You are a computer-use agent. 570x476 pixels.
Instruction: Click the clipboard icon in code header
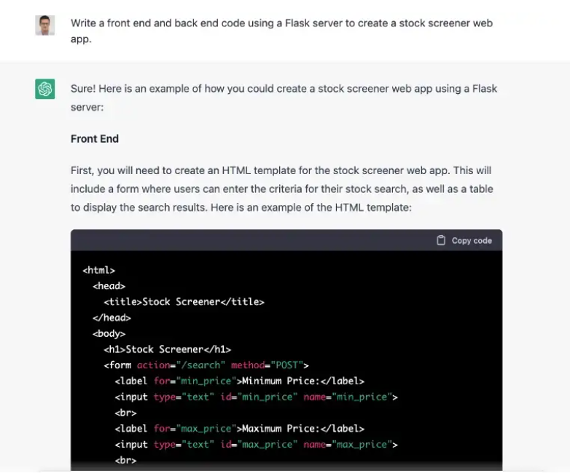tap(441, 240)
